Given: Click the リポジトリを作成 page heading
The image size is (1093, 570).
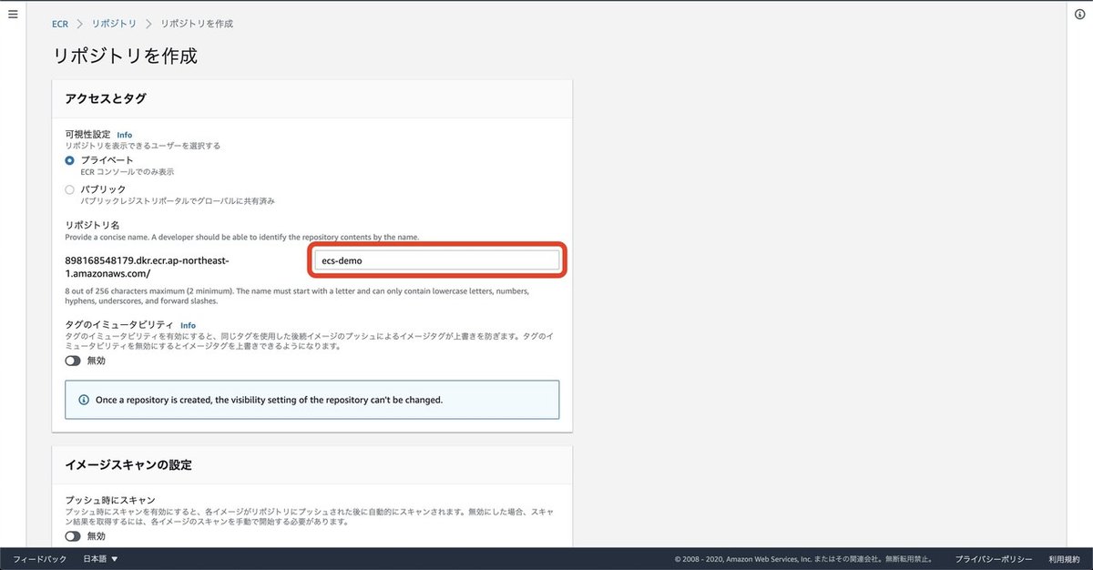Looking at the screenshot, I should (x=125, y=56).
